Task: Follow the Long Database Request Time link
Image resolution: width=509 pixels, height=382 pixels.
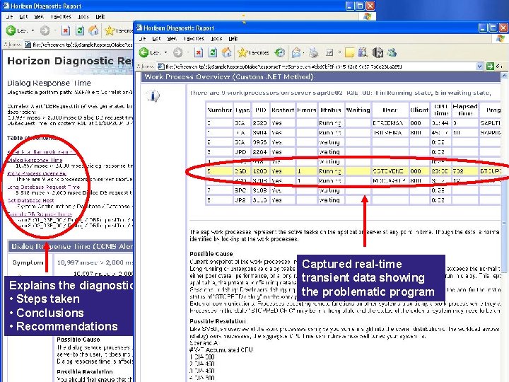Action: [x=44, y=187]
